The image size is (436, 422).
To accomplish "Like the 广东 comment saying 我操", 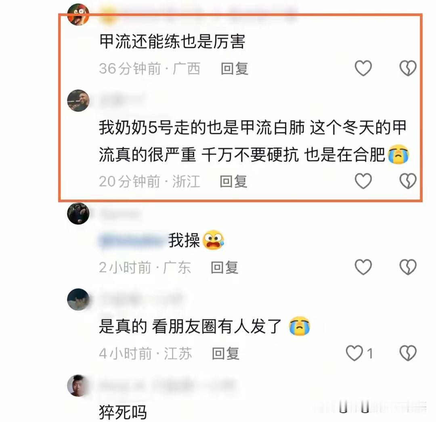I will (x=363, y=267).
